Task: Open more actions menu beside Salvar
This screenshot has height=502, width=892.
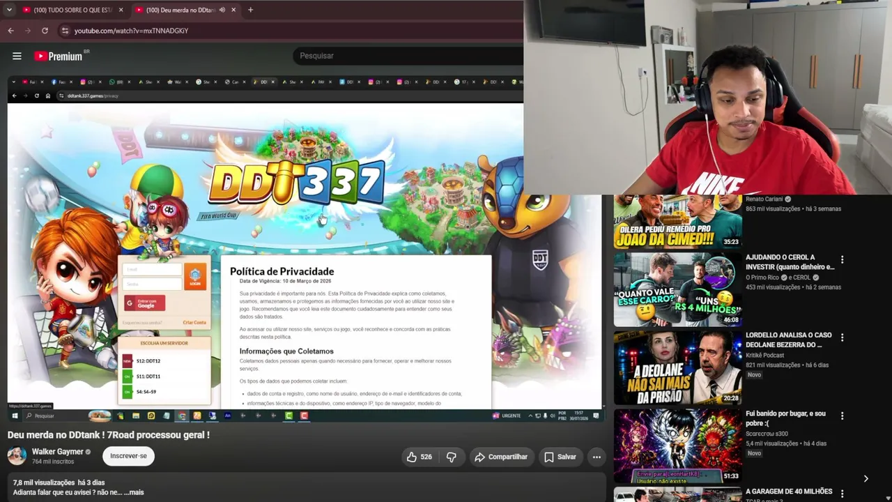Action: pyautogui.click(x=597, y=457)
